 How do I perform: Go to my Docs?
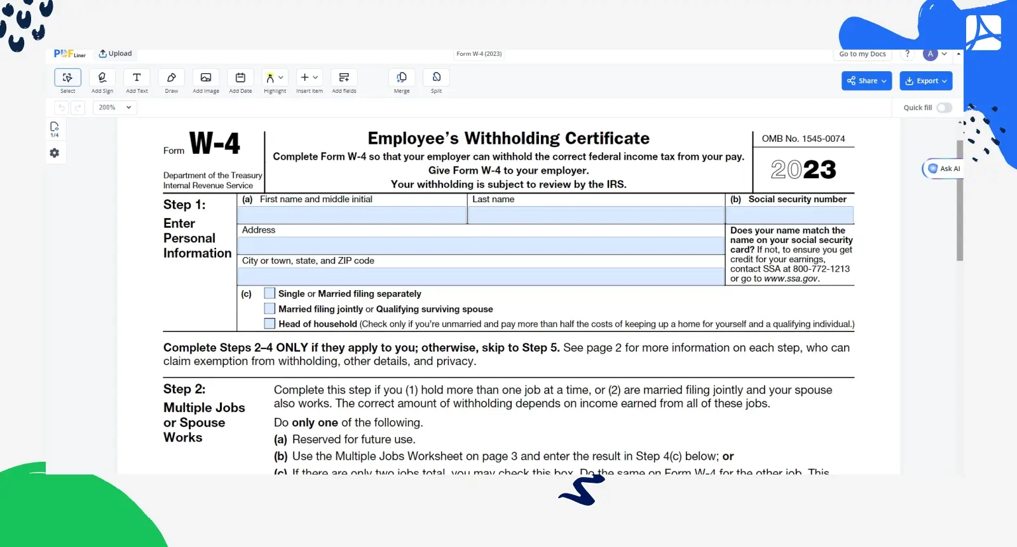tap(863, 54)
